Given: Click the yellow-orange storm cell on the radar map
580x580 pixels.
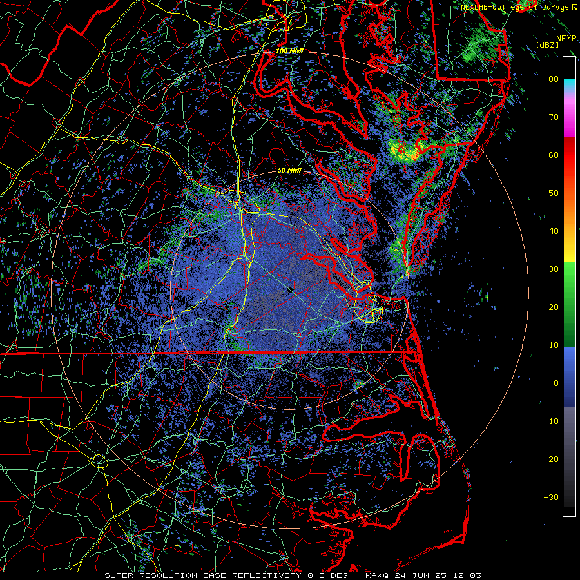Looking at the screenshot, I should click(x=404, y=150).
